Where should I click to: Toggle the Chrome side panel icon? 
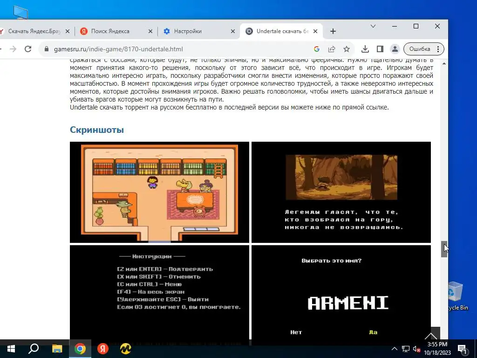click(x=380, y=49)
